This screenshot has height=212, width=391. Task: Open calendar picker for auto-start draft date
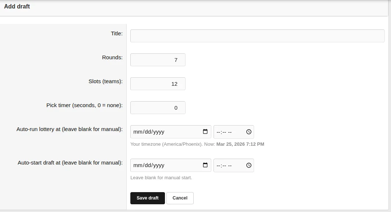point(205,165)
